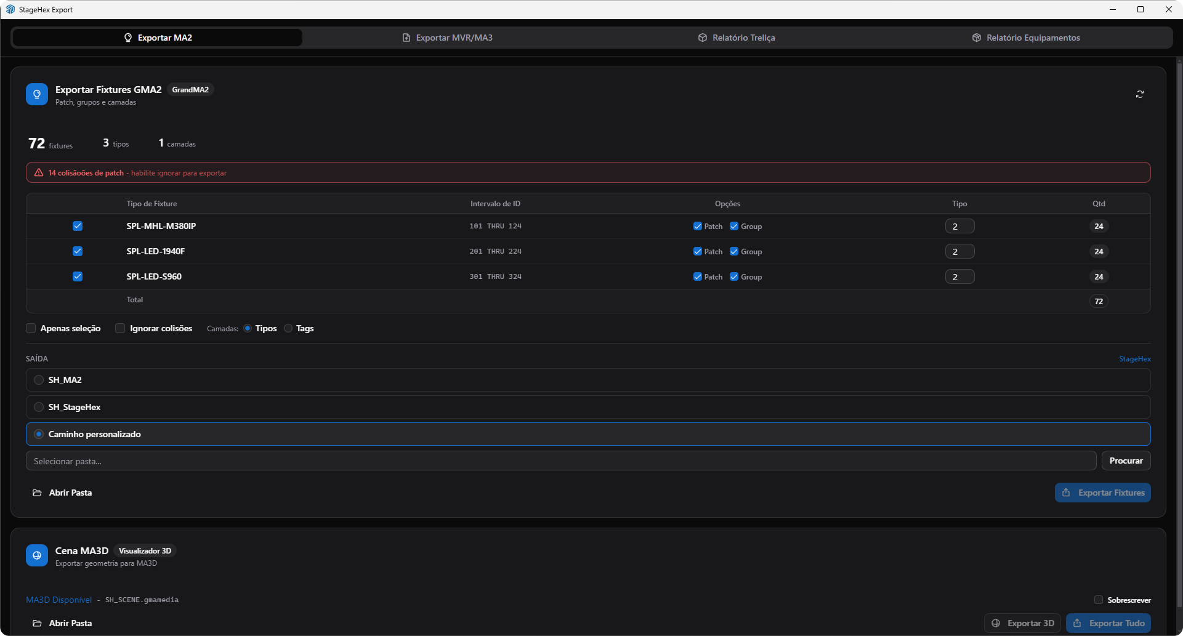Click the file icon on Exportar MVR/MA3 tab

pyautogui.click(x=406, y=38)
